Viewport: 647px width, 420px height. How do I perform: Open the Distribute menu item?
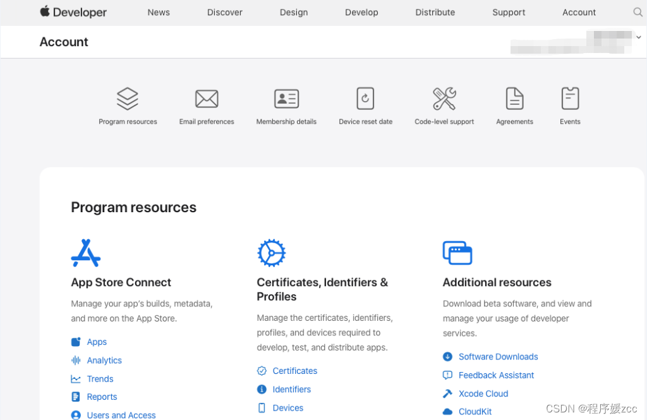tap(435, 13)
